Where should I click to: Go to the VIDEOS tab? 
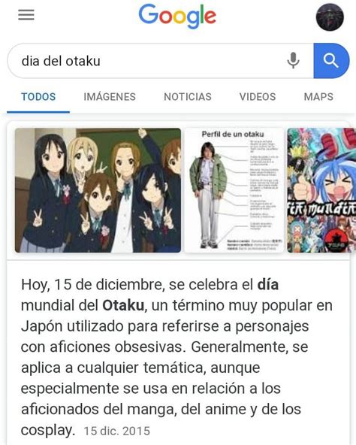pyautogui.click(x=258, y=97)
